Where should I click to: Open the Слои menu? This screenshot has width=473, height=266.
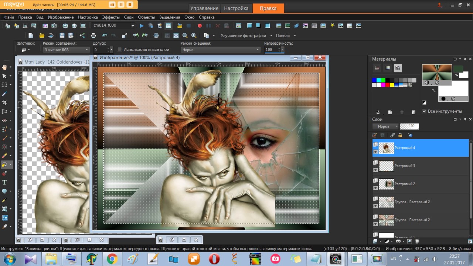tap(129, 17)
